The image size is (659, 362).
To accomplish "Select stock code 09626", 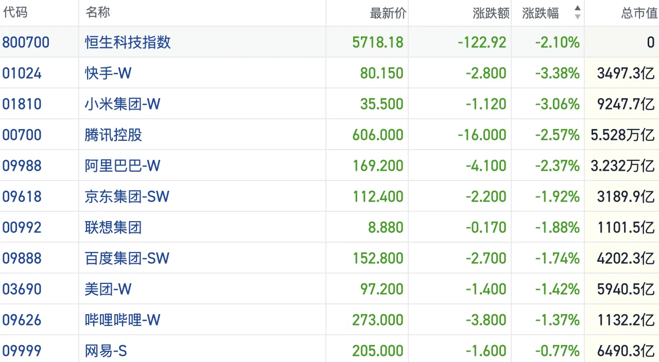I will (22, 320).
